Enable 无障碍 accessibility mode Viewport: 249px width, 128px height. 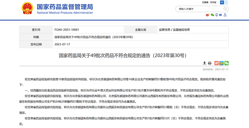[205, 2]
